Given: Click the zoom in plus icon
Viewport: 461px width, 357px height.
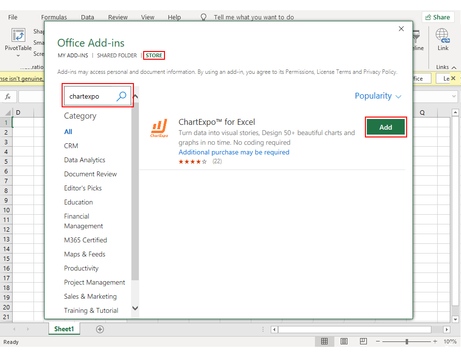Looking at the screenshot, I should [x=435, y=341].
